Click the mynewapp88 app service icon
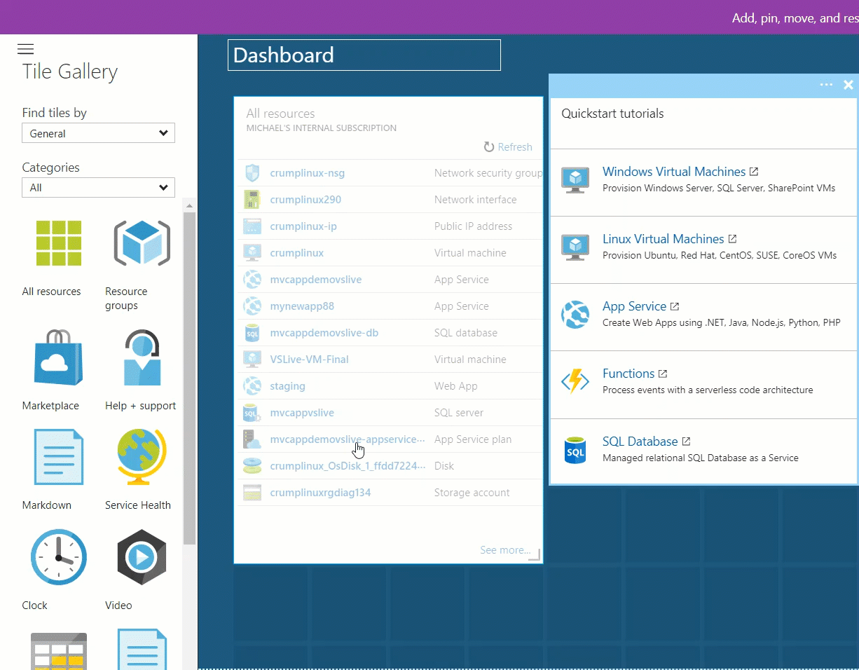Screen dimensions: 859x670 pyautogui.click(x=252, y=306)
